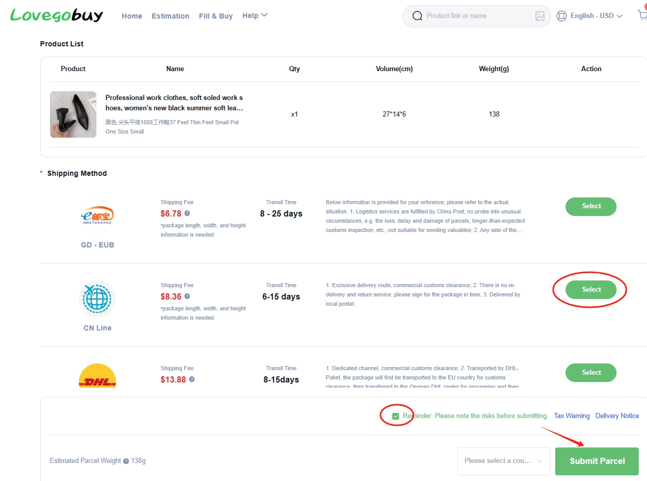This screenshot has width=647, height=481.
Task: Click the CN Line exclusive delivery route description
Action: tap(423, 294)
